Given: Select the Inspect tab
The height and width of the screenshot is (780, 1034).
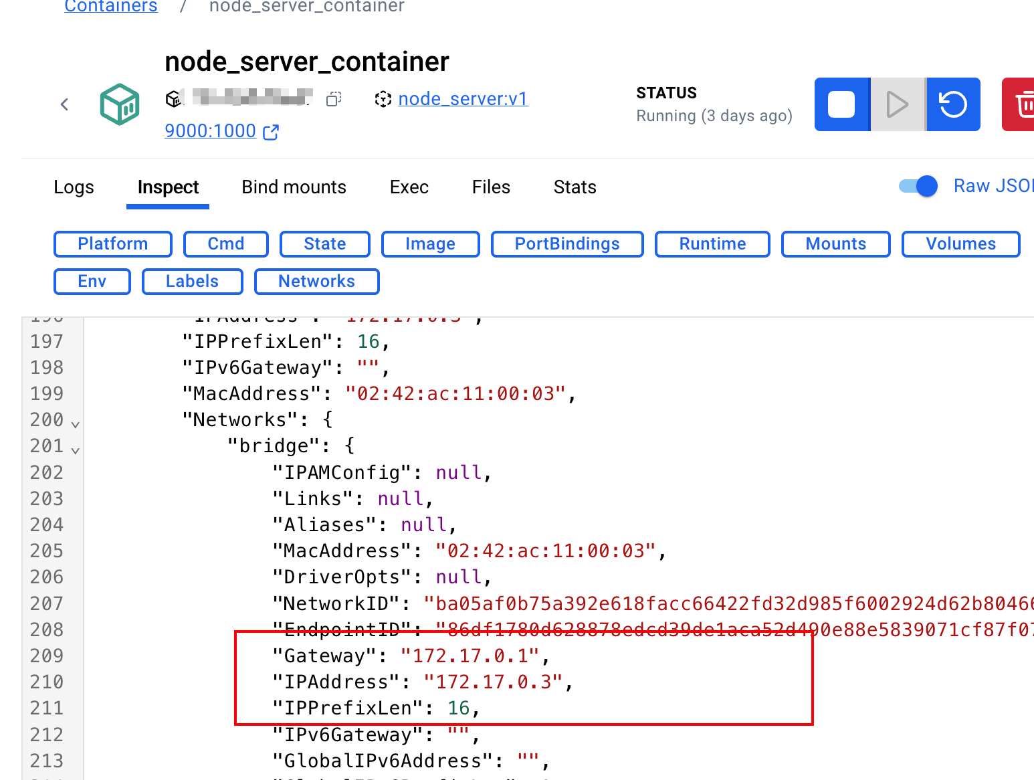Looking at the screenshot, I should (x=168, y=187).
